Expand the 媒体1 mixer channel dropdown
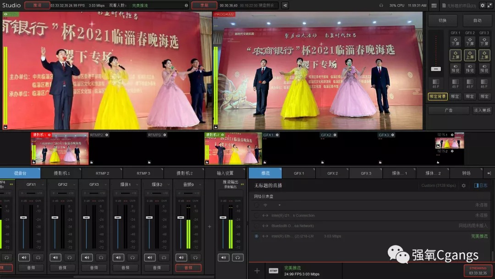495x279 pixels. tap(137, 184)
